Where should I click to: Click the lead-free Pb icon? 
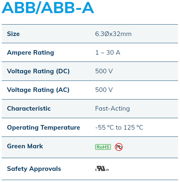(119, 147)
